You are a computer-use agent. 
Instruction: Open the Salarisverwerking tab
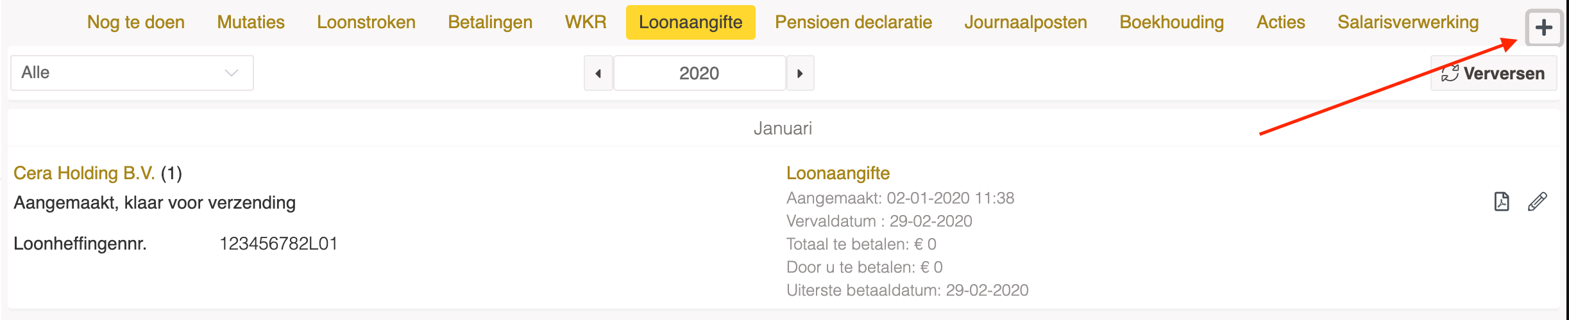coord(1408,22)
